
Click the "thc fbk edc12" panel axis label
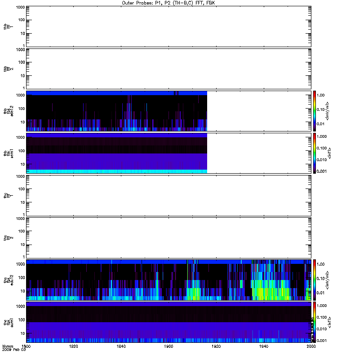tap(8, 280)
